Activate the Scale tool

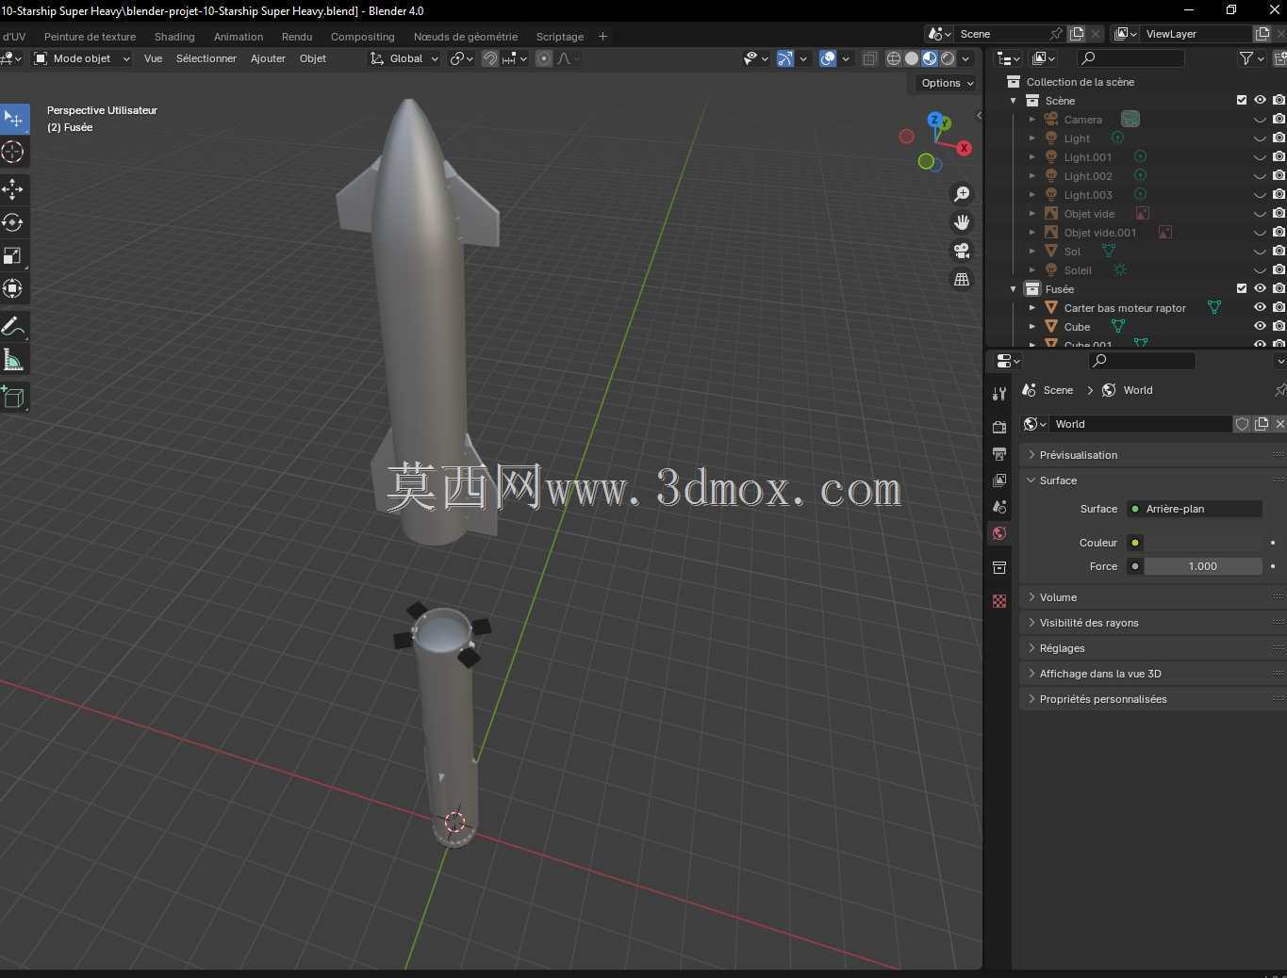(12, 255)
